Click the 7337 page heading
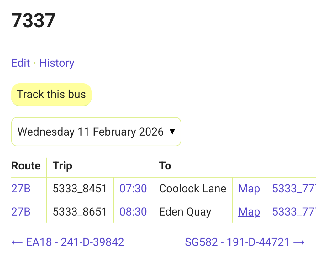 (x=34, y=21)
